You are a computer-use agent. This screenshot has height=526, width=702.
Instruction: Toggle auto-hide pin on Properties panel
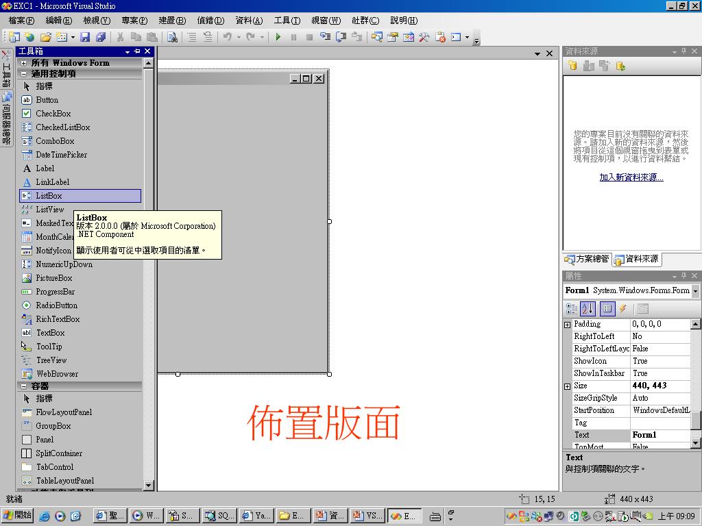(683, 275)
